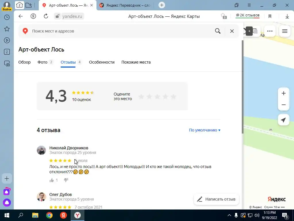Viewport: 294px width, 221px height.
Task: Bookmark this page in the address bar
Action: [270, 16]
